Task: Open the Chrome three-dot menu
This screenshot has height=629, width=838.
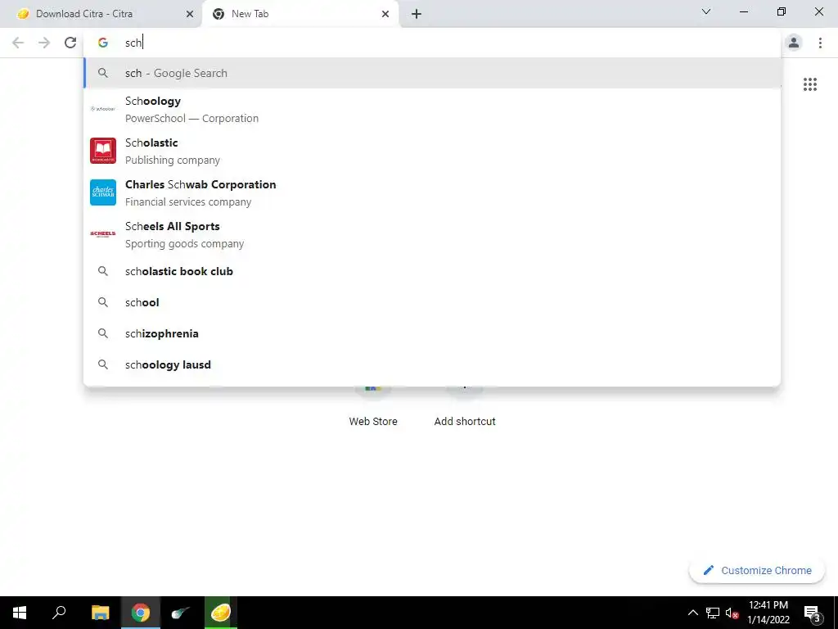Action: (x=820, y=43)
